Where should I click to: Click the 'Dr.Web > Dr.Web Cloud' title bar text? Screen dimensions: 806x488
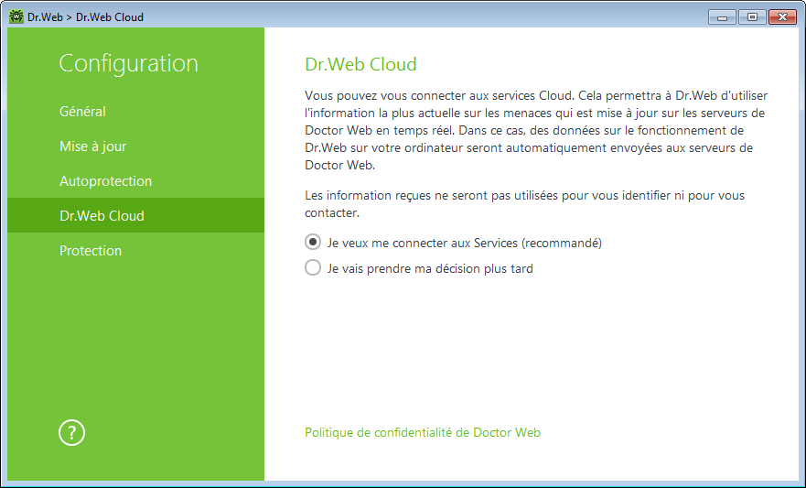click(x=85, y=17)
